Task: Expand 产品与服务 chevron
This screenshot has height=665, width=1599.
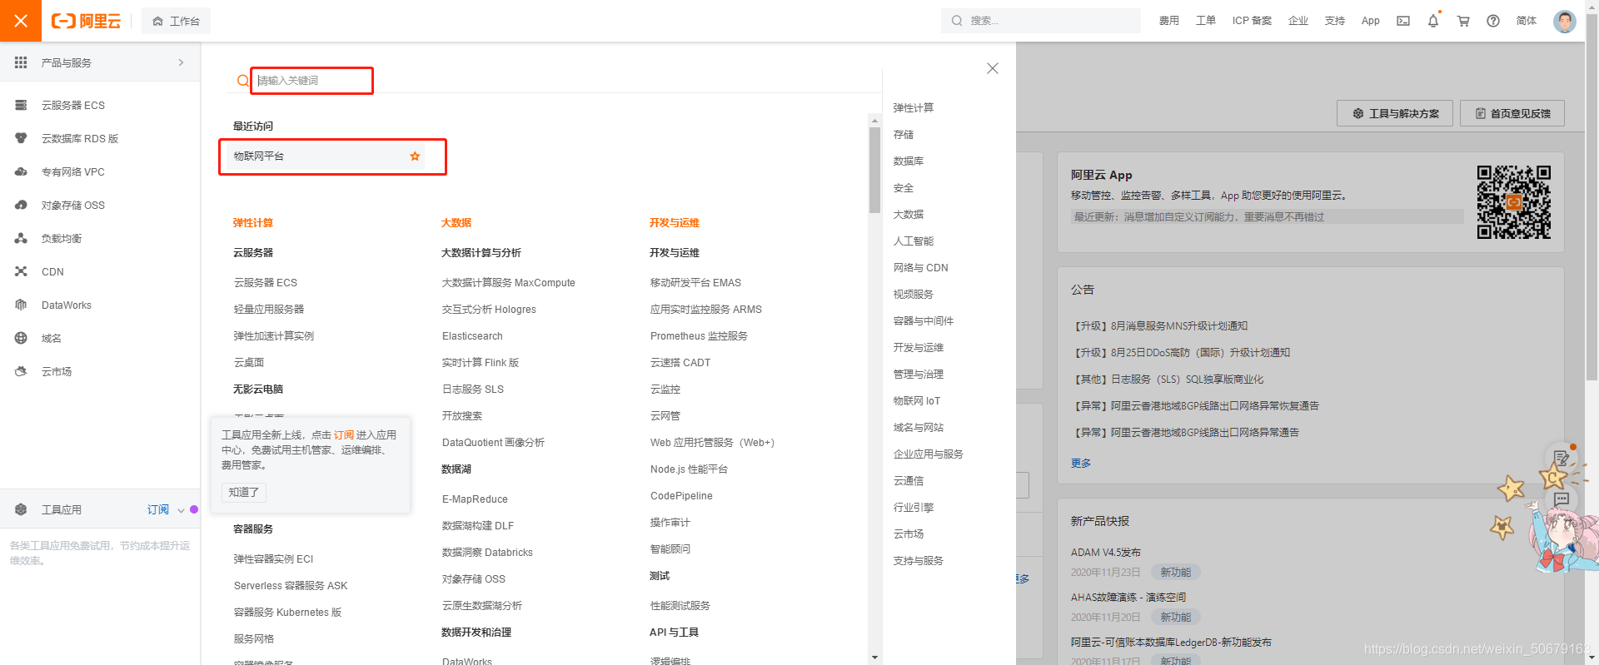Action: (181, 62)
